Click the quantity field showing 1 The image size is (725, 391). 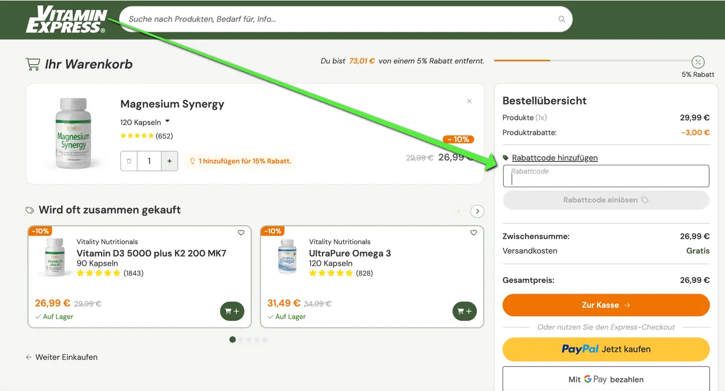(x=149, y=161)
